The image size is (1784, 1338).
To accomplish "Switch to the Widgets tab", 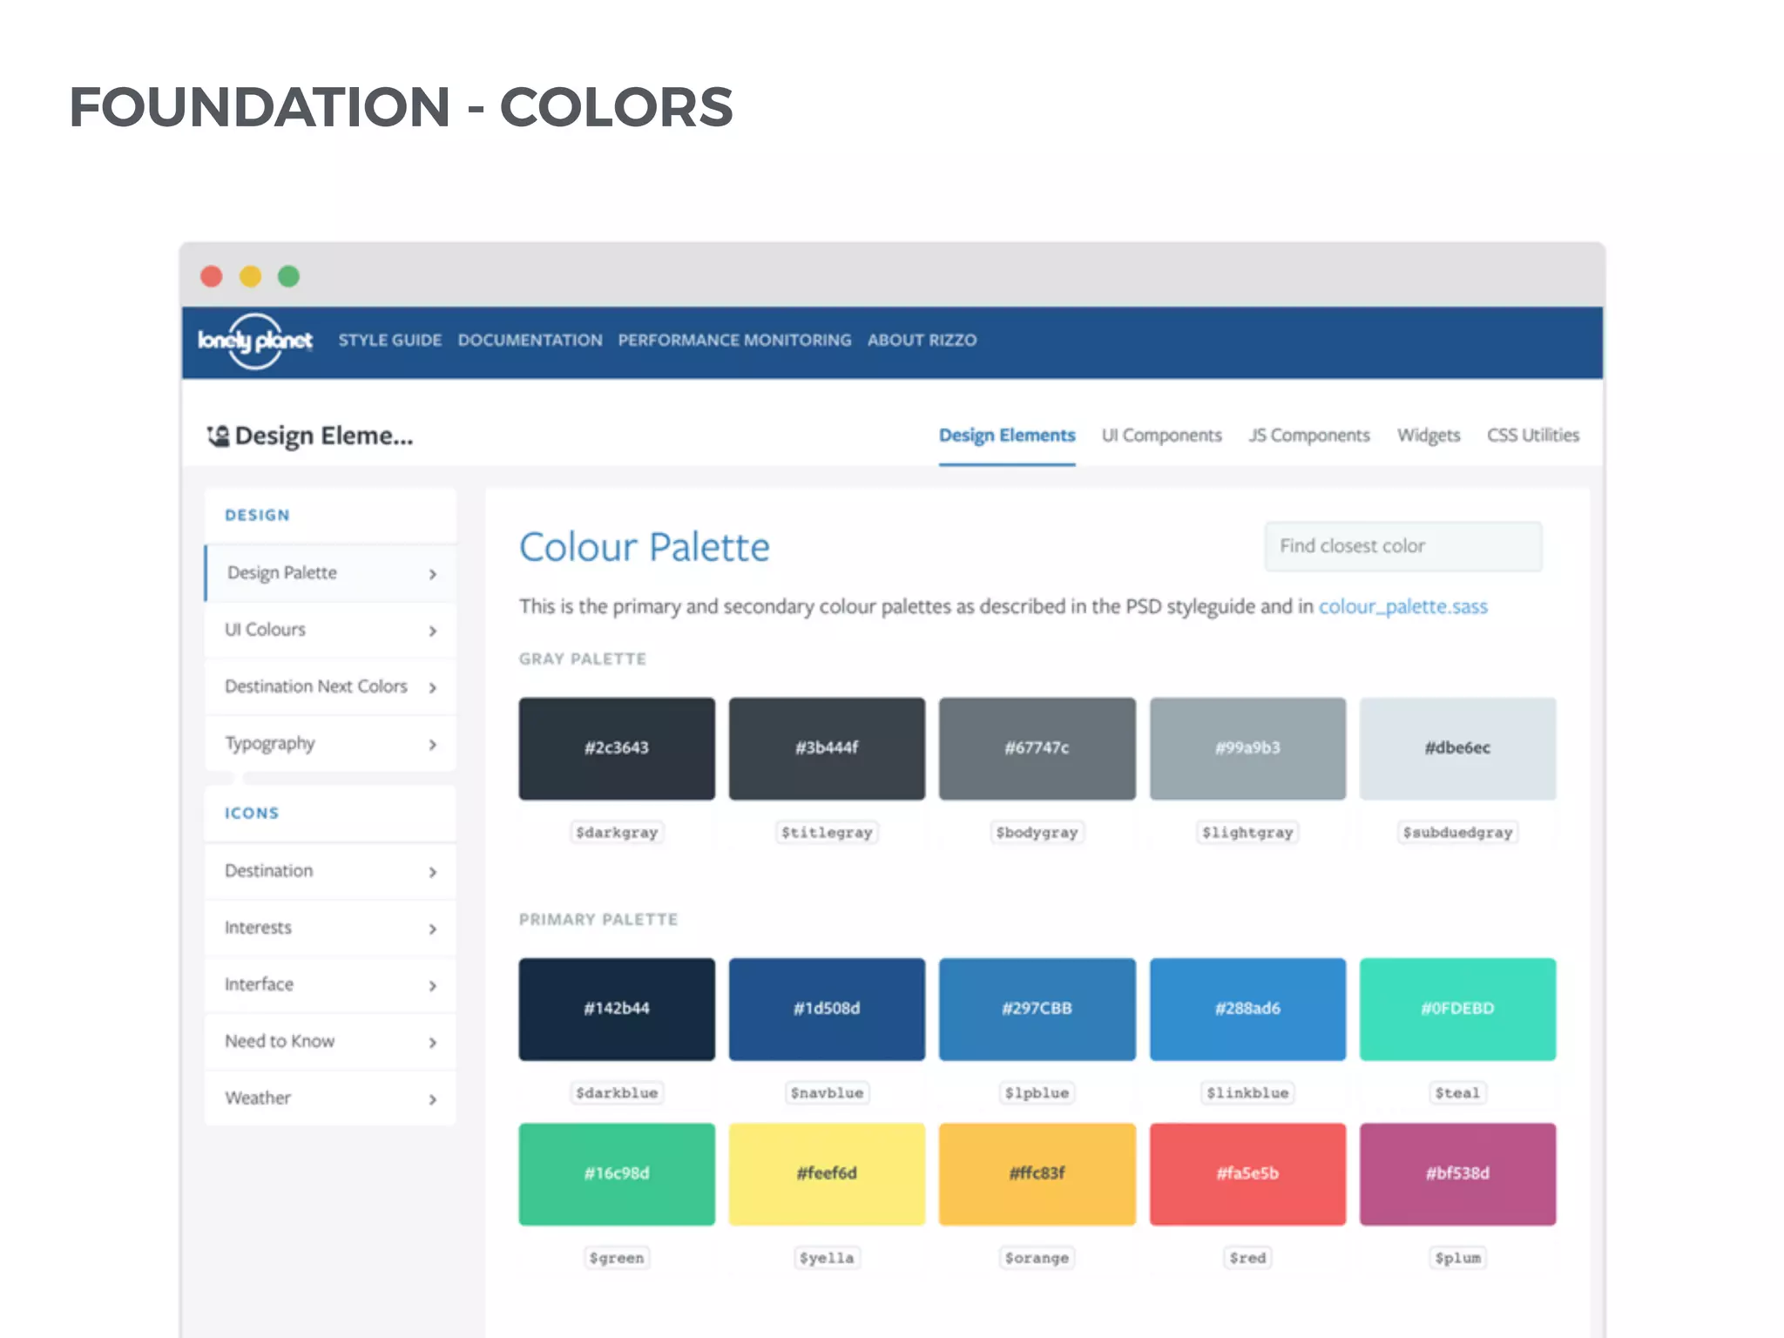I will [1429, 435].
